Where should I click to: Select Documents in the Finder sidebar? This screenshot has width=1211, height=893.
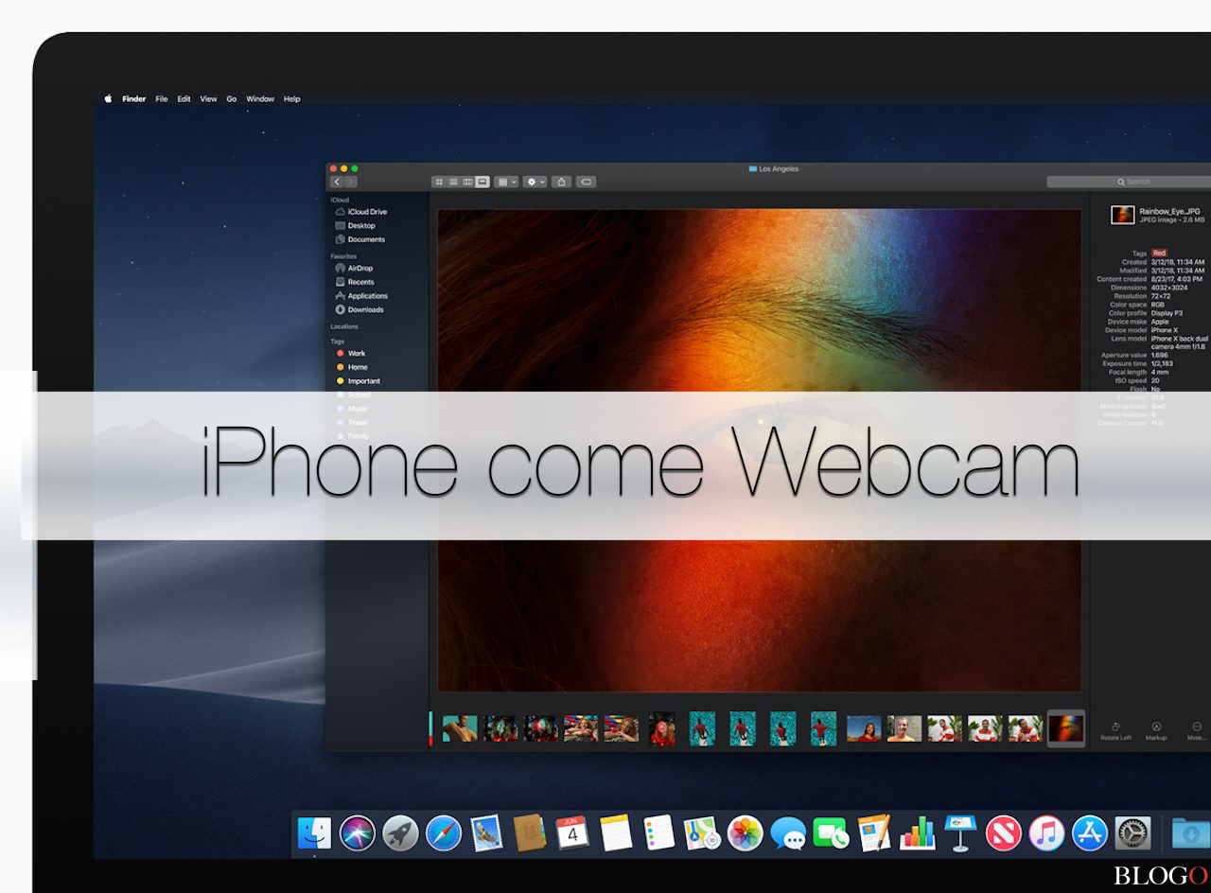click(x=360, y=239)
